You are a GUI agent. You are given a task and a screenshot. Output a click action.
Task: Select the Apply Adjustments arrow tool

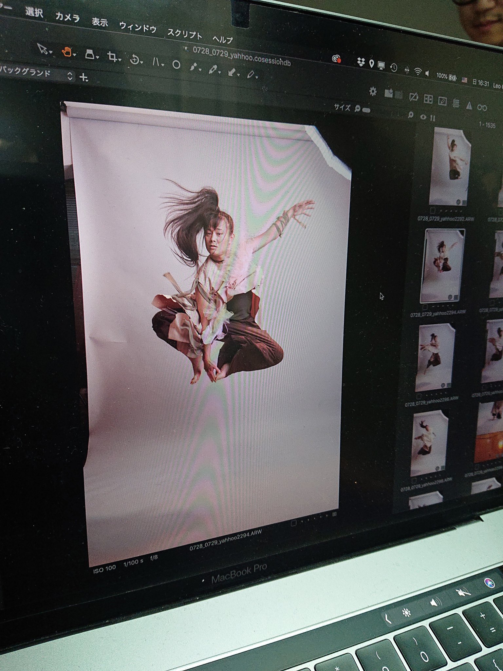pyautogui.click(x=232, y=72)
